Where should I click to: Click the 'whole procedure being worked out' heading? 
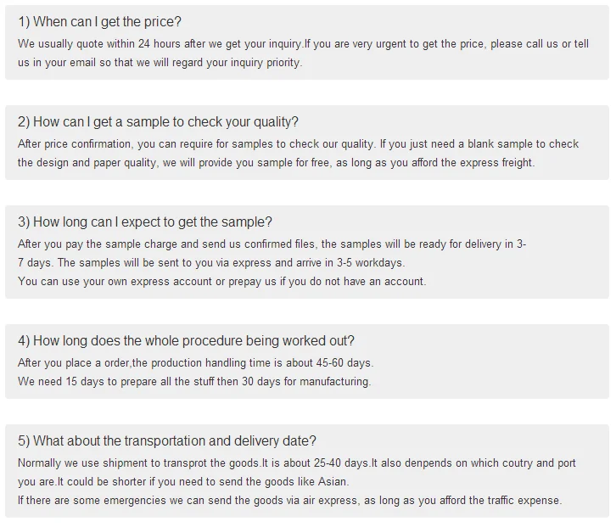point(186,340)
